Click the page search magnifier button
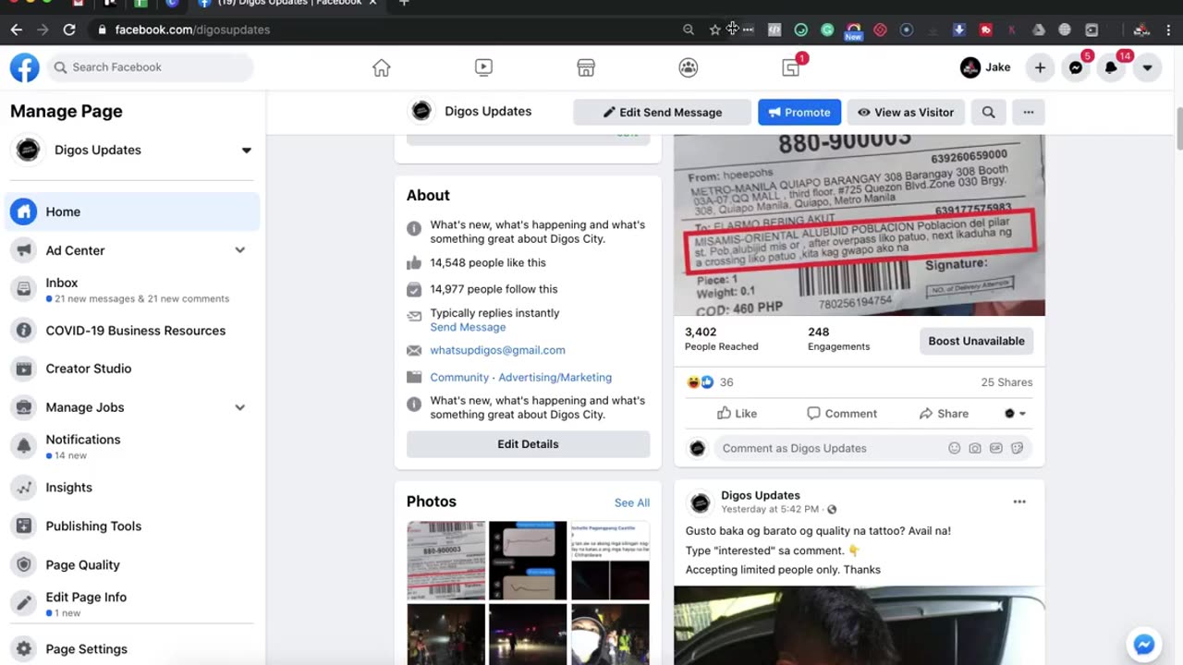Image resolution: width=1183 pixels, height=665 pixels. 988,113
